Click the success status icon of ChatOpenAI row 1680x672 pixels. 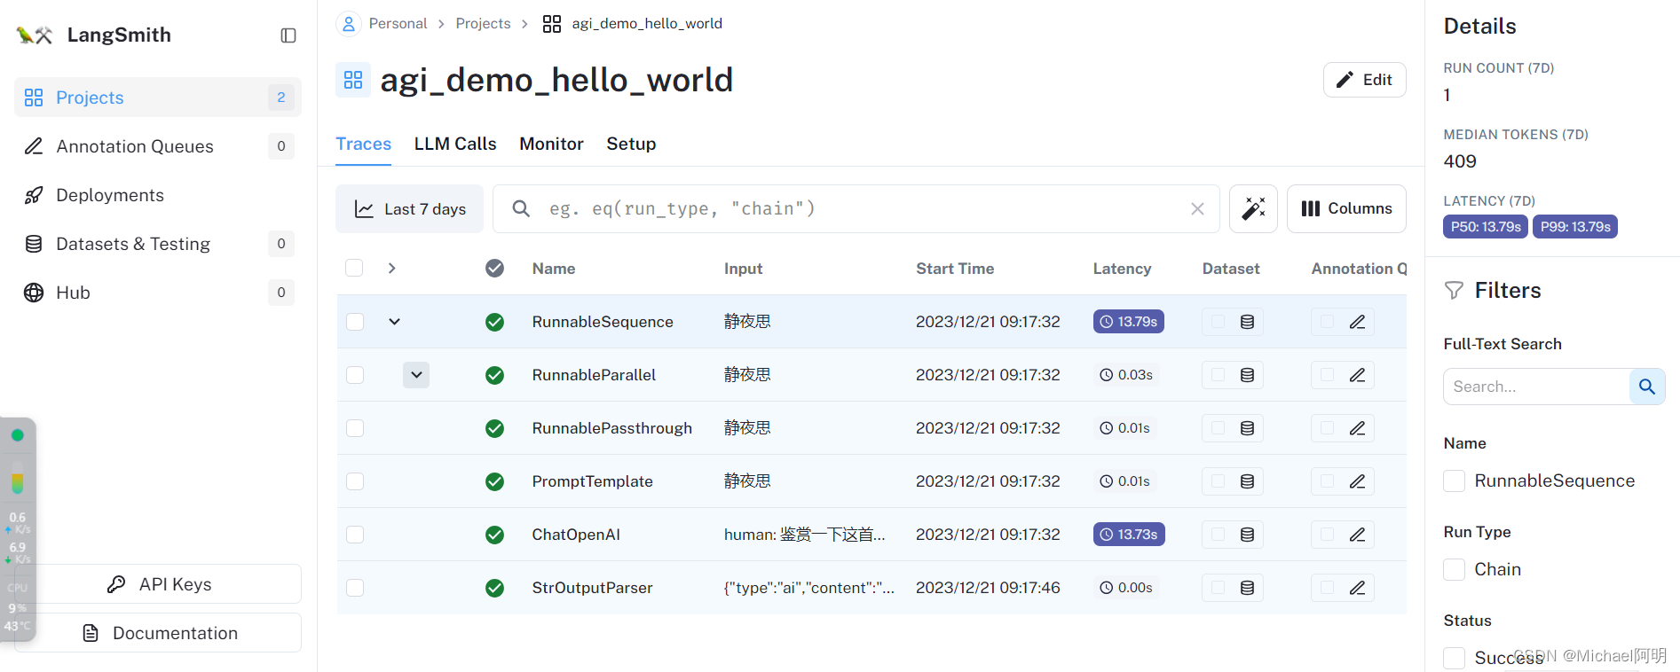coord(494,535)
